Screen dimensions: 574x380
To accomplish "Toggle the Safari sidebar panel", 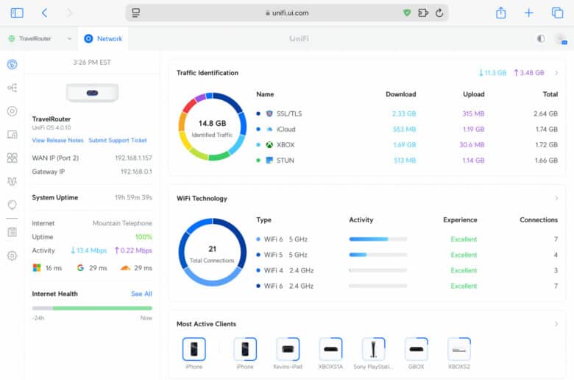I will pos(17,13).
